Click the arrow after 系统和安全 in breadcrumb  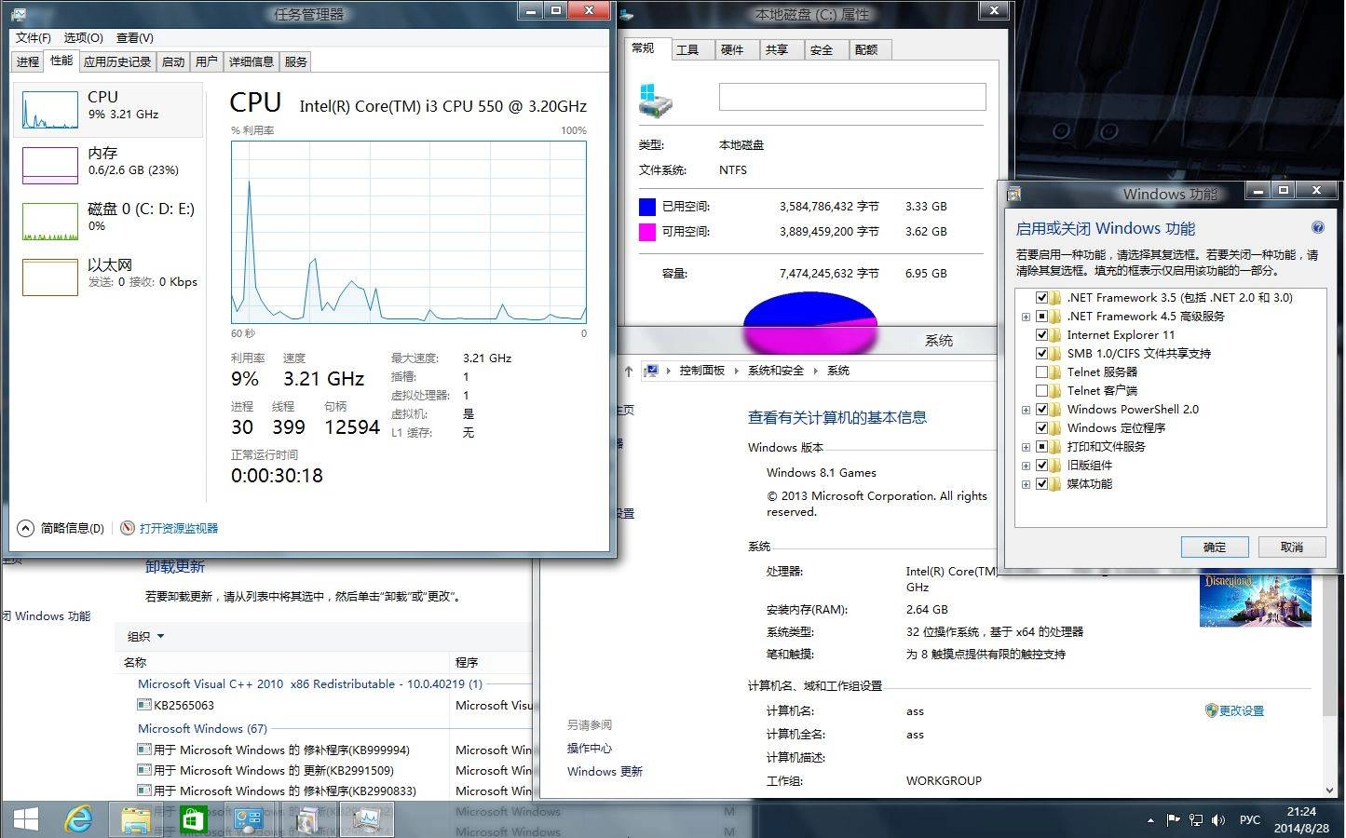[816, 371]
